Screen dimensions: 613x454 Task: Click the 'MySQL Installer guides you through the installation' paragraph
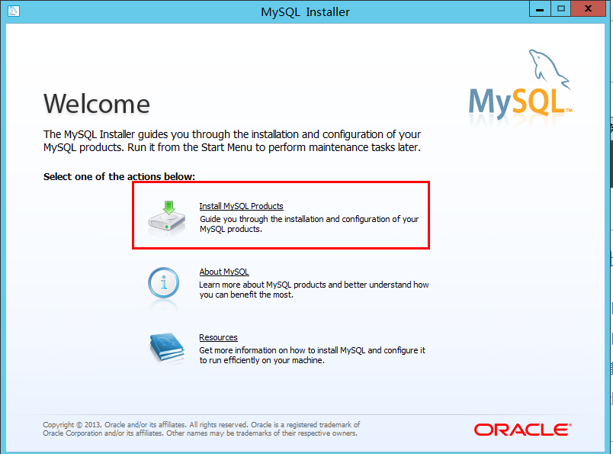tap(232, 141)
